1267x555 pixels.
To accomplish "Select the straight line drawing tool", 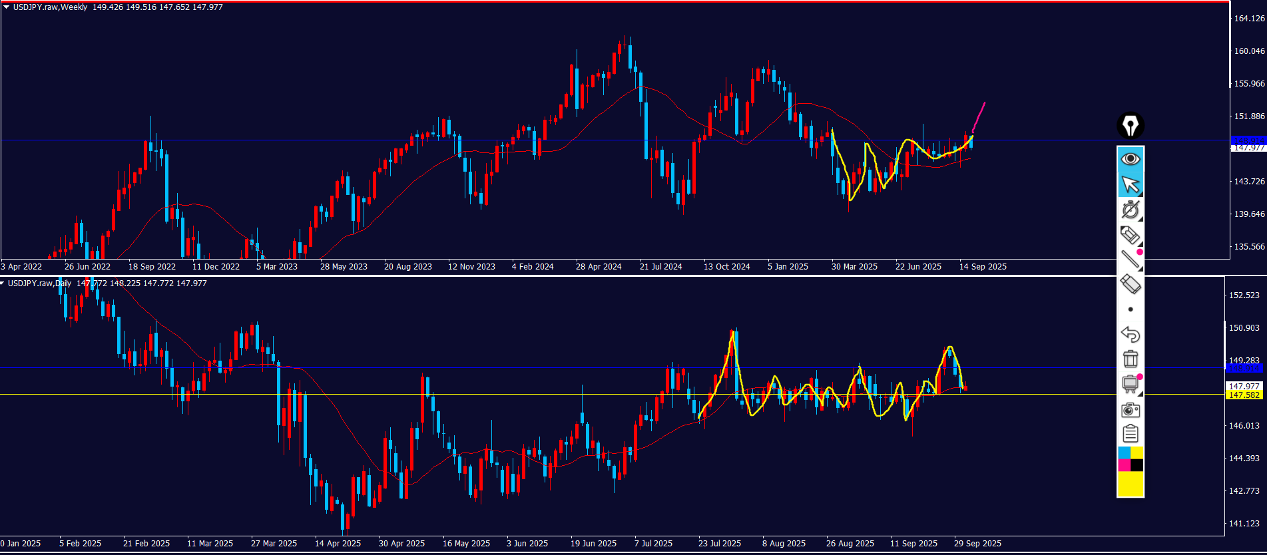I will click(x=1130, y=260).
